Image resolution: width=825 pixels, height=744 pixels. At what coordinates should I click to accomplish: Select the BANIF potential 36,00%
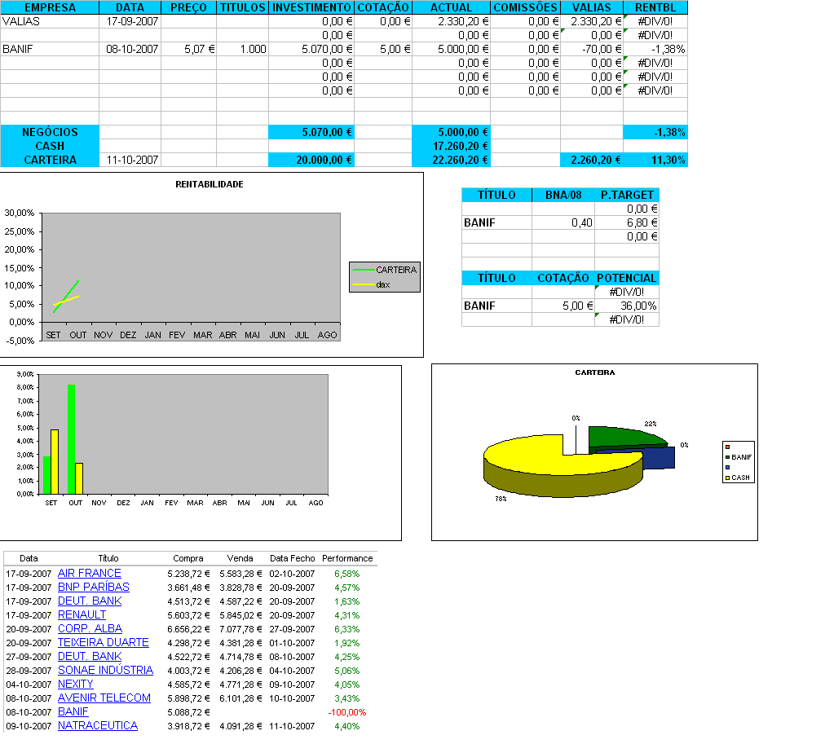[x=627, y=306]
